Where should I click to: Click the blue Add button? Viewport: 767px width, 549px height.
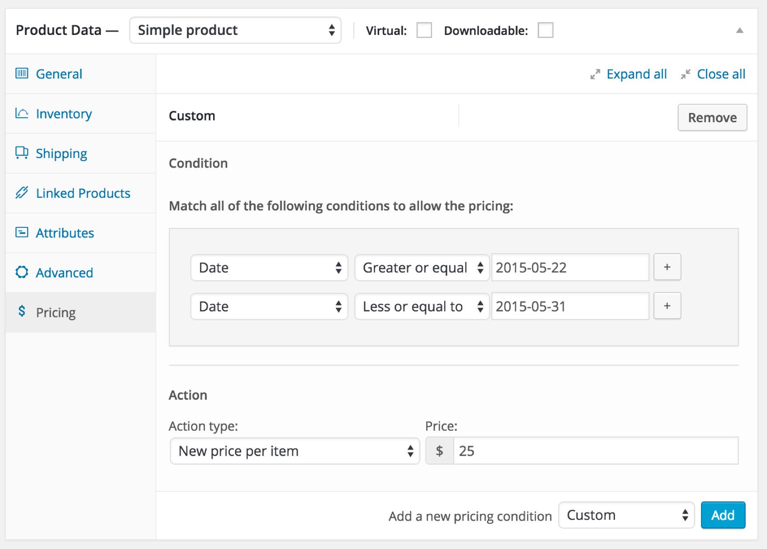pos(722,515)
